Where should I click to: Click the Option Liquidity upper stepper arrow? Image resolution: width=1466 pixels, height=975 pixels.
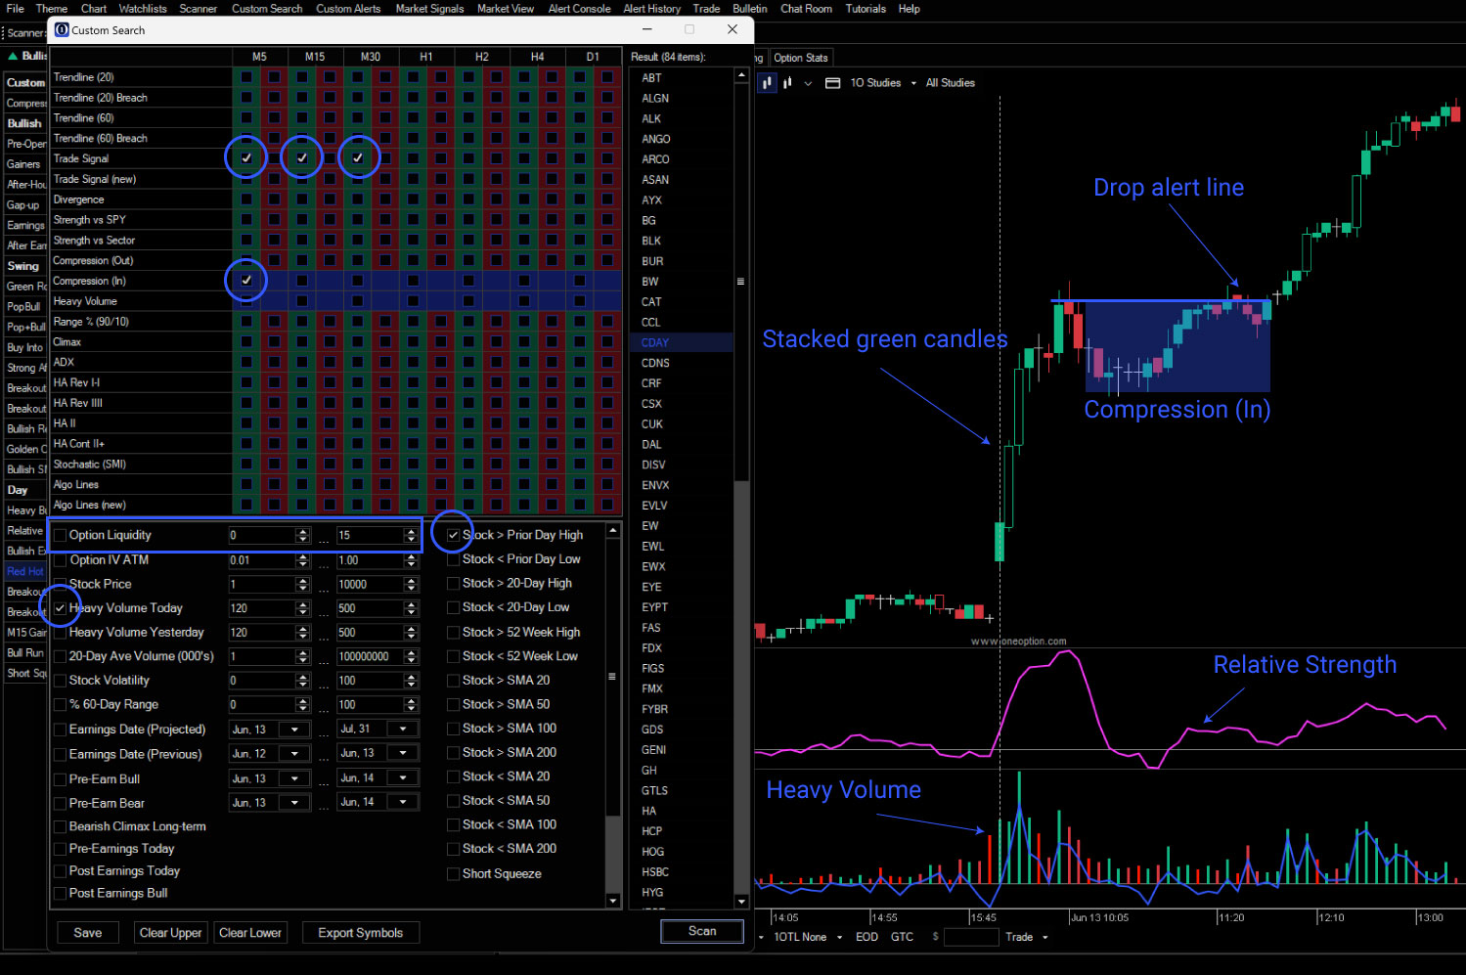(301, 531)
